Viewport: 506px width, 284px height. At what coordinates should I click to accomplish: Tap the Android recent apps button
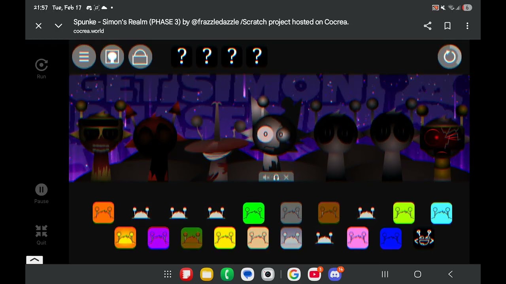tap(385, 274)
